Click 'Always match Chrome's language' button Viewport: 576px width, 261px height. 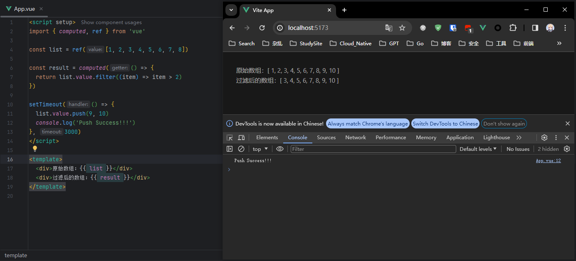tap(368, 123)
